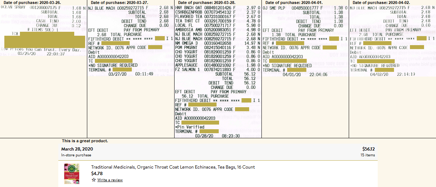Open the Write a review link

tap(110, 180)
